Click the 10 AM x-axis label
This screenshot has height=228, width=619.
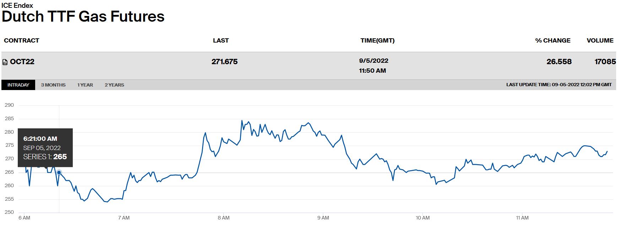tap(423, 218)
